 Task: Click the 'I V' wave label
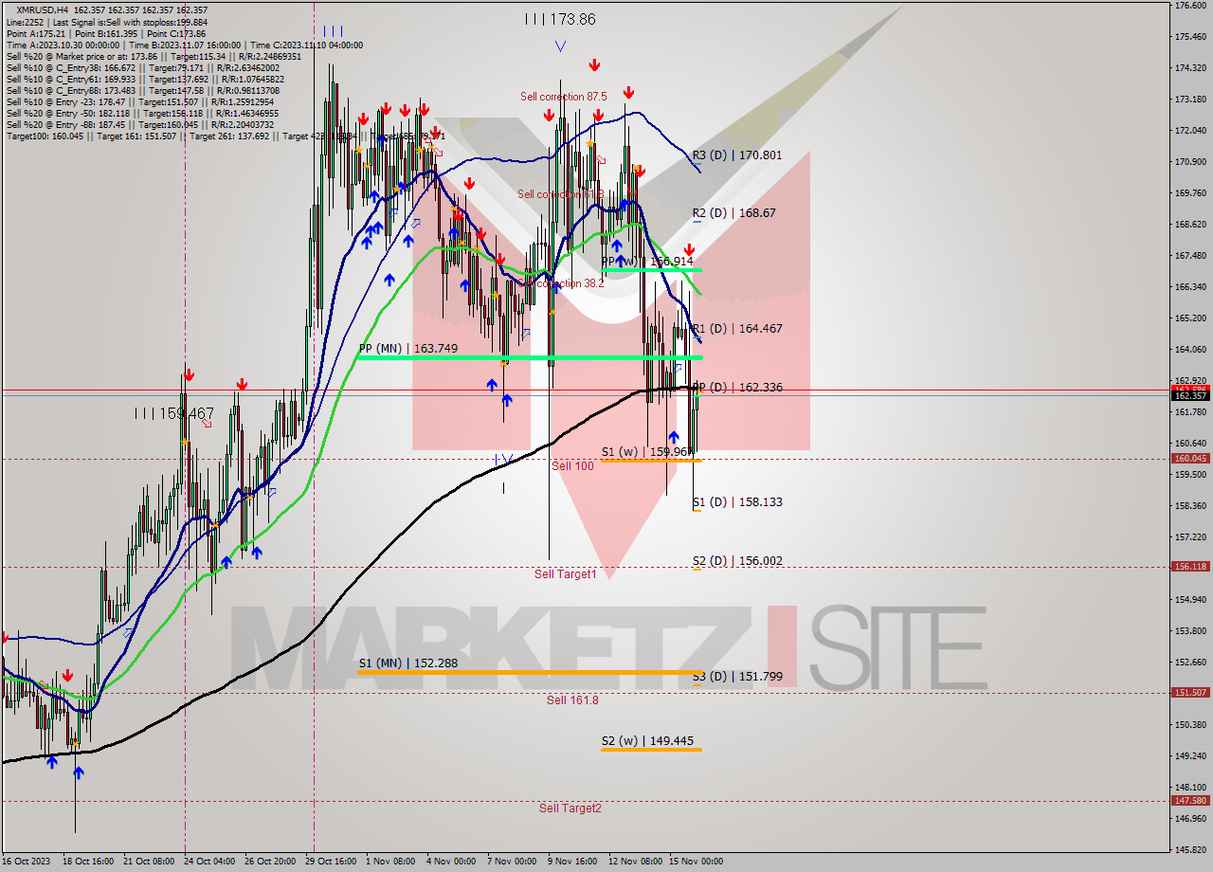click(x=503, y=459)
